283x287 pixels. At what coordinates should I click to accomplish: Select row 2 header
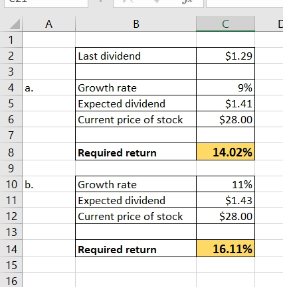point(11,56)
